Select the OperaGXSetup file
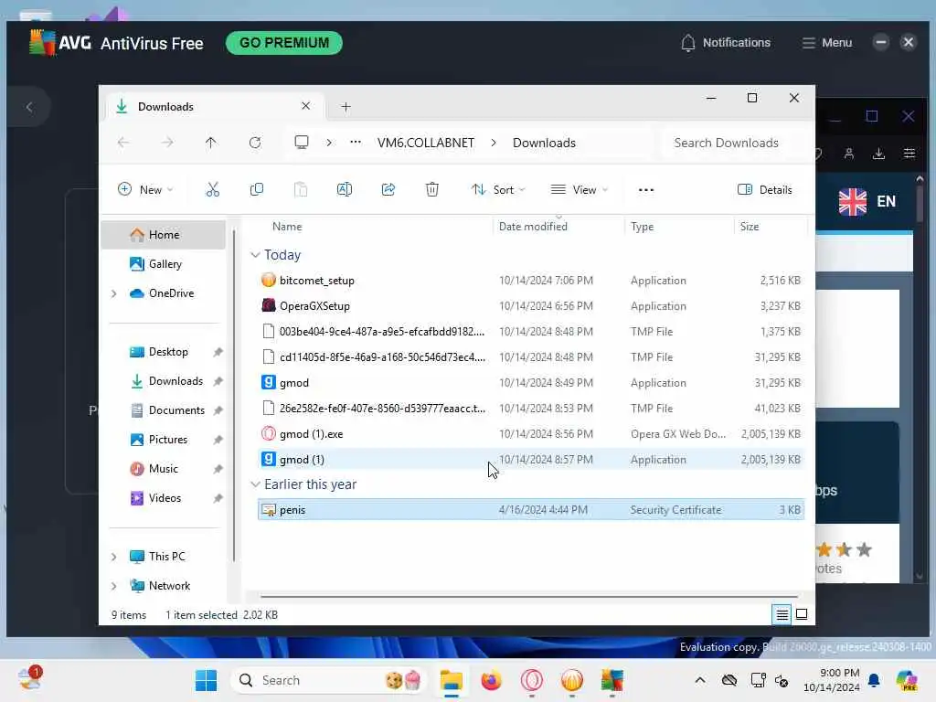This screenshot has height=702, width=936. 531,306
